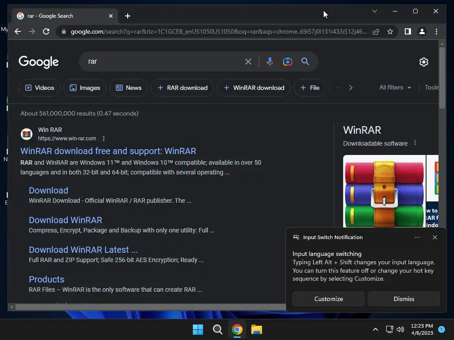Open the 'WinRAR download free and support' result
This screenshot has height=340, width=454.
[x=108, y=151]
